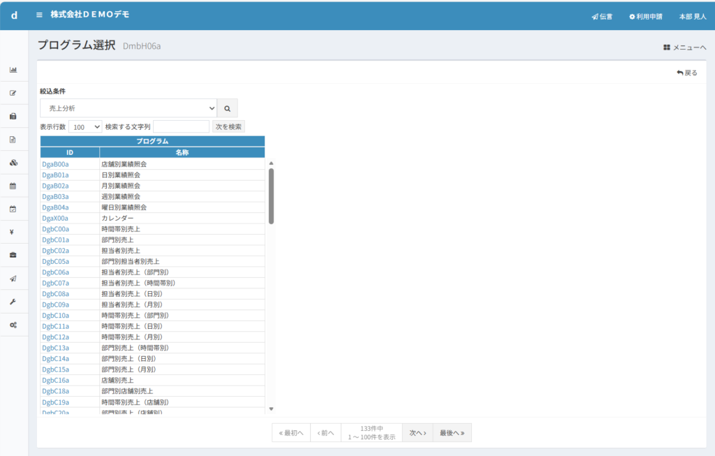Open program DgbC01a 部門別売上 link
Viewport: 715px width, 456px height.
pyautogui.click(x=56, y=240)
